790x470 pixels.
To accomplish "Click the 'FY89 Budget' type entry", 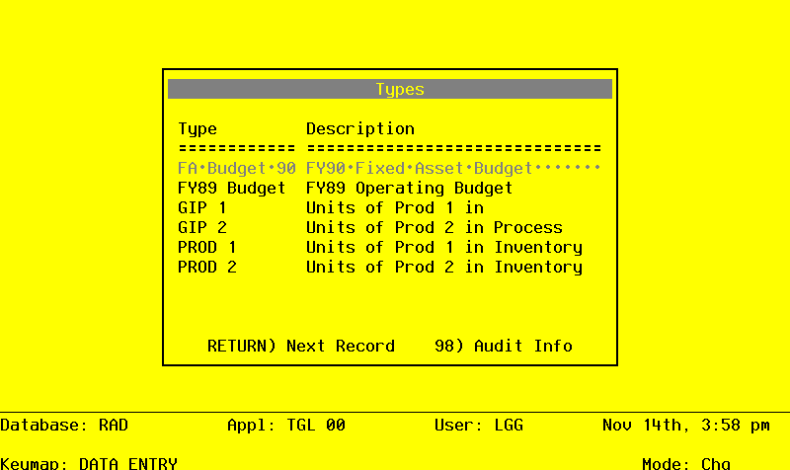I will coord(232,188).
